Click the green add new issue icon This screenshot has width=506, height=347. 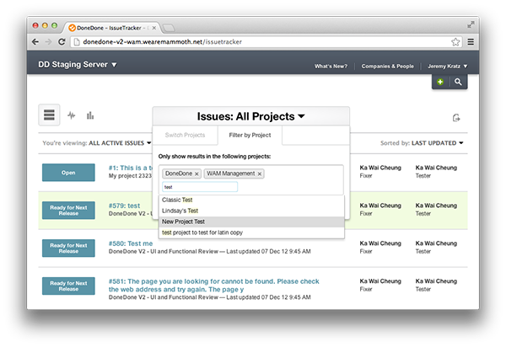440,82
